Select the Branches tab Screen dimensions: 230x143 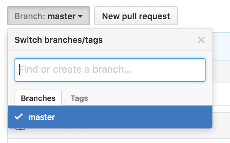[38, 97]
